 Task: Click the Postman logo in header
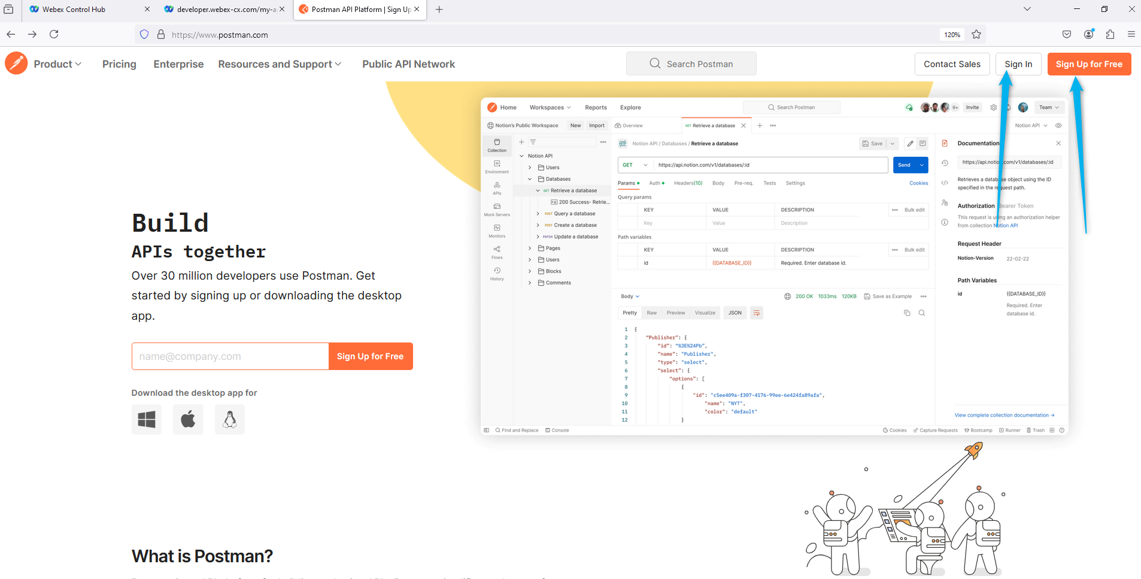[16, 63]
